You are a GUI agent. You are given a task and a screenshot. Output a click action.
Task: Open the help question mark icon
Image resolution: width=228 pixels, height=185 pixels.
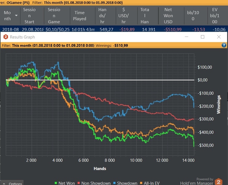coord(224,45)
